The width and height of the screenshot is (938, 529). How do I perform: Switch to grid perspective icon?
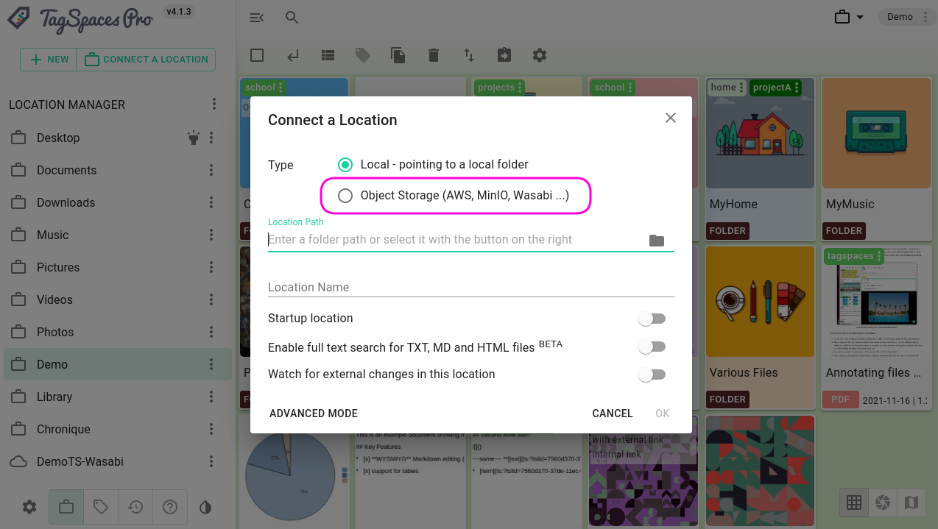(x=854, y=503)
